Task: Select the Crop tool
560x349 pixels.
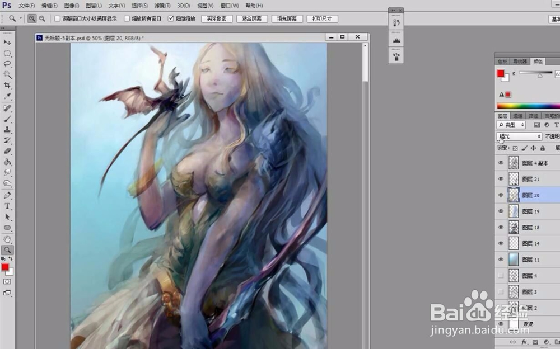Action: (x=7, y=85)
